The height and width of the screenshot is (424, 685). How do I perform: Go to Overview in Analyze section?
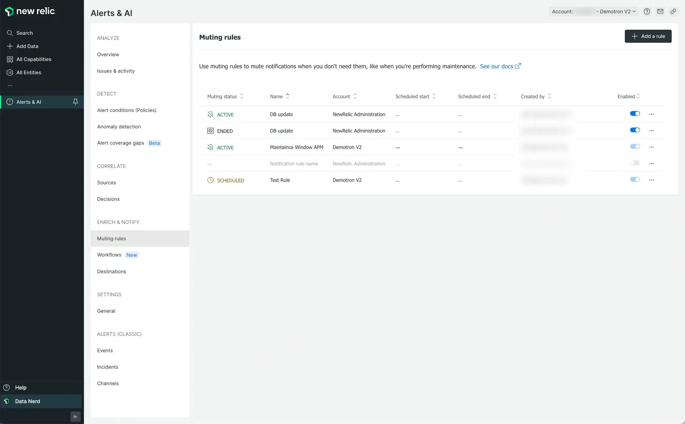(108, 54)
